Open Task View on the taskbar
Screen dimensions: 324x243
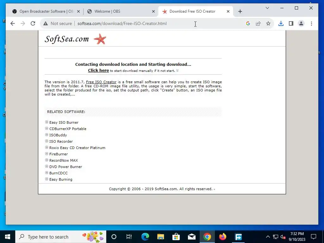pos(129,237)
